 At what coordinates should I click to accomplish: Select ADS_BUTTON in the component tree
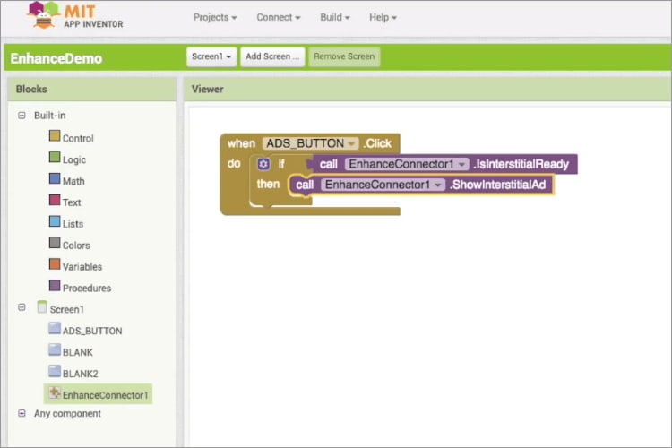92,331
